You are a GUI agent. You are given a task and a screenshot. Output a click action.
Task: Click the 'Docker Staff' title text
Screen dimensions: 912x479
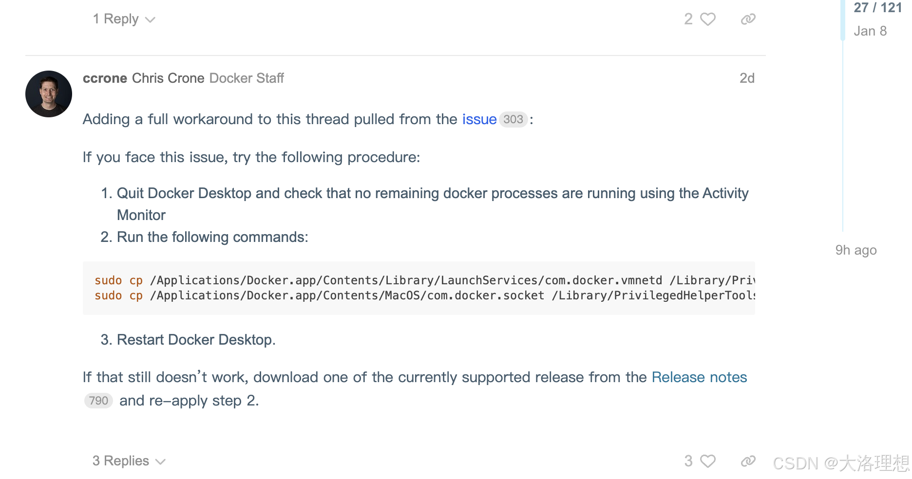tap(247, 78)
